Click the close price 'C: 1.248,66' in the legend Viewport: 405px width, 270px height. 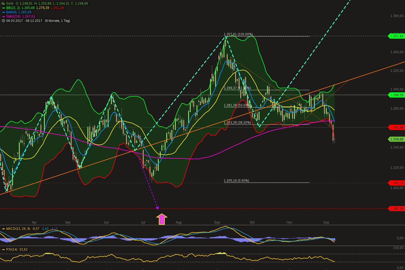(79, 4)
